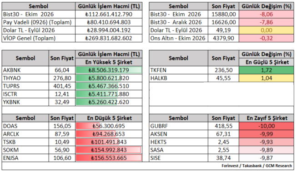Click the Ons Altın - Ekim 2026 price 4379,90
The height and width of the screenshot is (172, 296).
point(223,38)
